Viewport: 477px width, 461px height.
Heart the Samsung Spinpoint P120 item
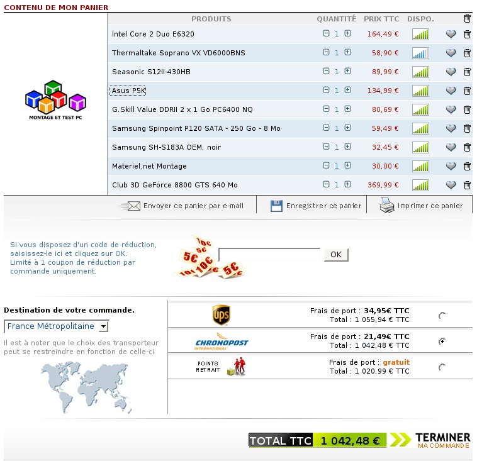click(x=451, y=128)
